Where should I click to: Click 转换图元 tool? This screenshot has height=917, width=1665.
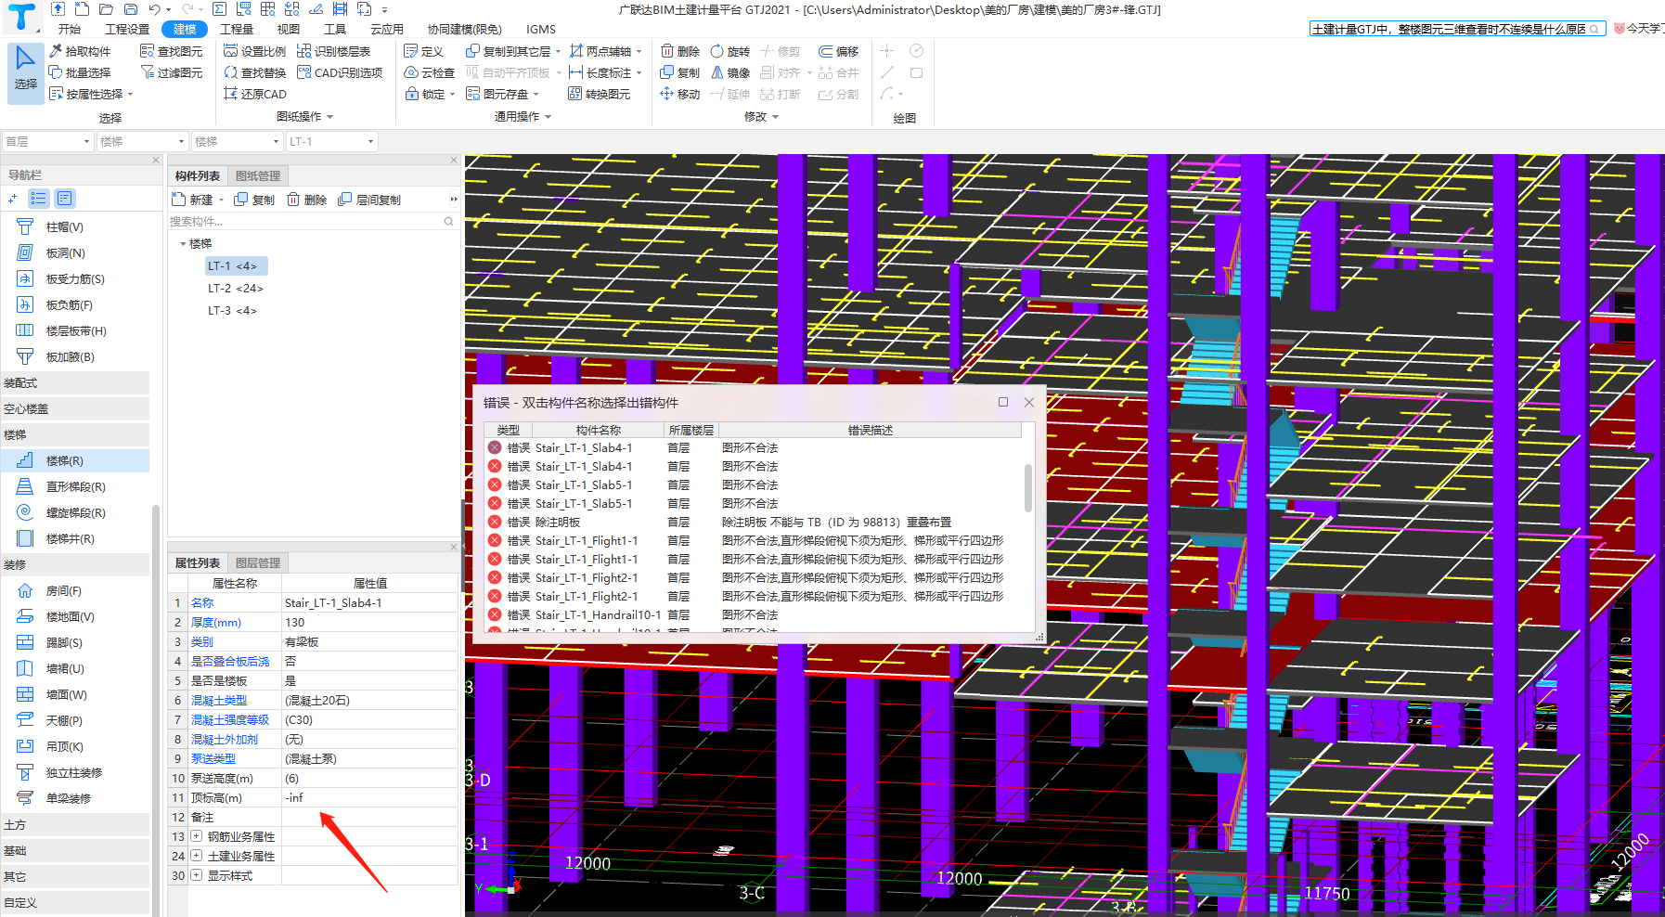click(600, 94)
